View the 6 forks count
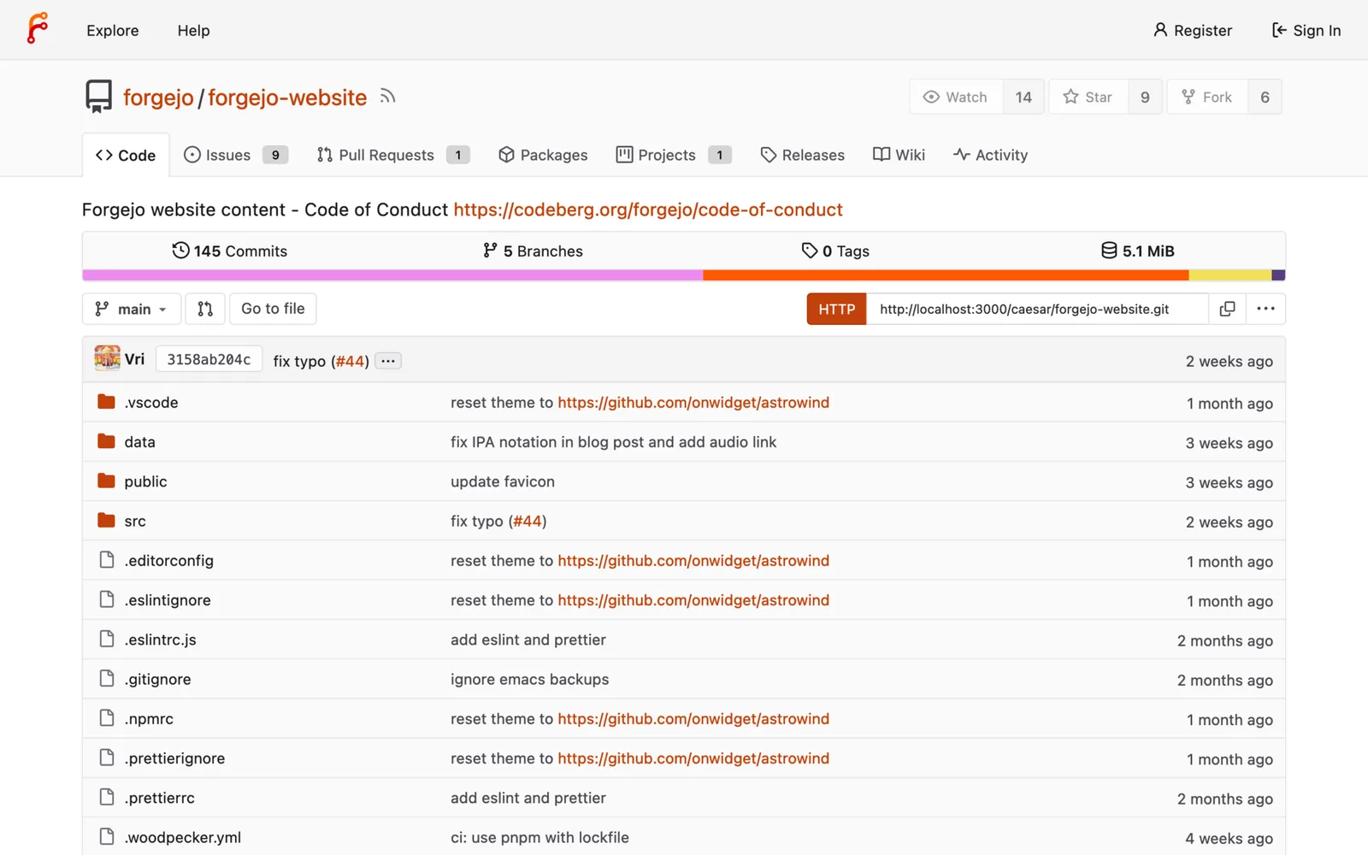The height and width of the screenshot is (855, 1368). tap(1265, 97)
